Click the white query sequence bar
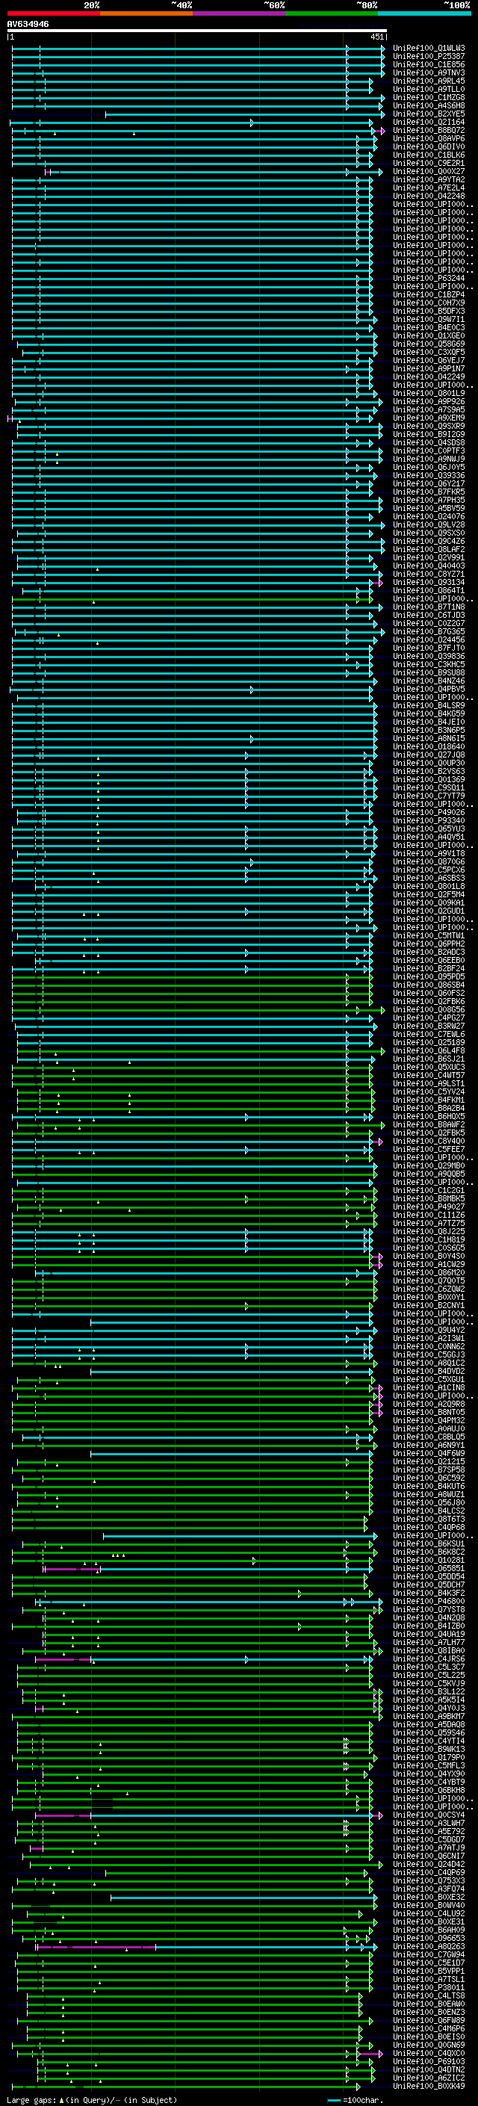This screenshot has height=2106, width=478. click(197, 31)
